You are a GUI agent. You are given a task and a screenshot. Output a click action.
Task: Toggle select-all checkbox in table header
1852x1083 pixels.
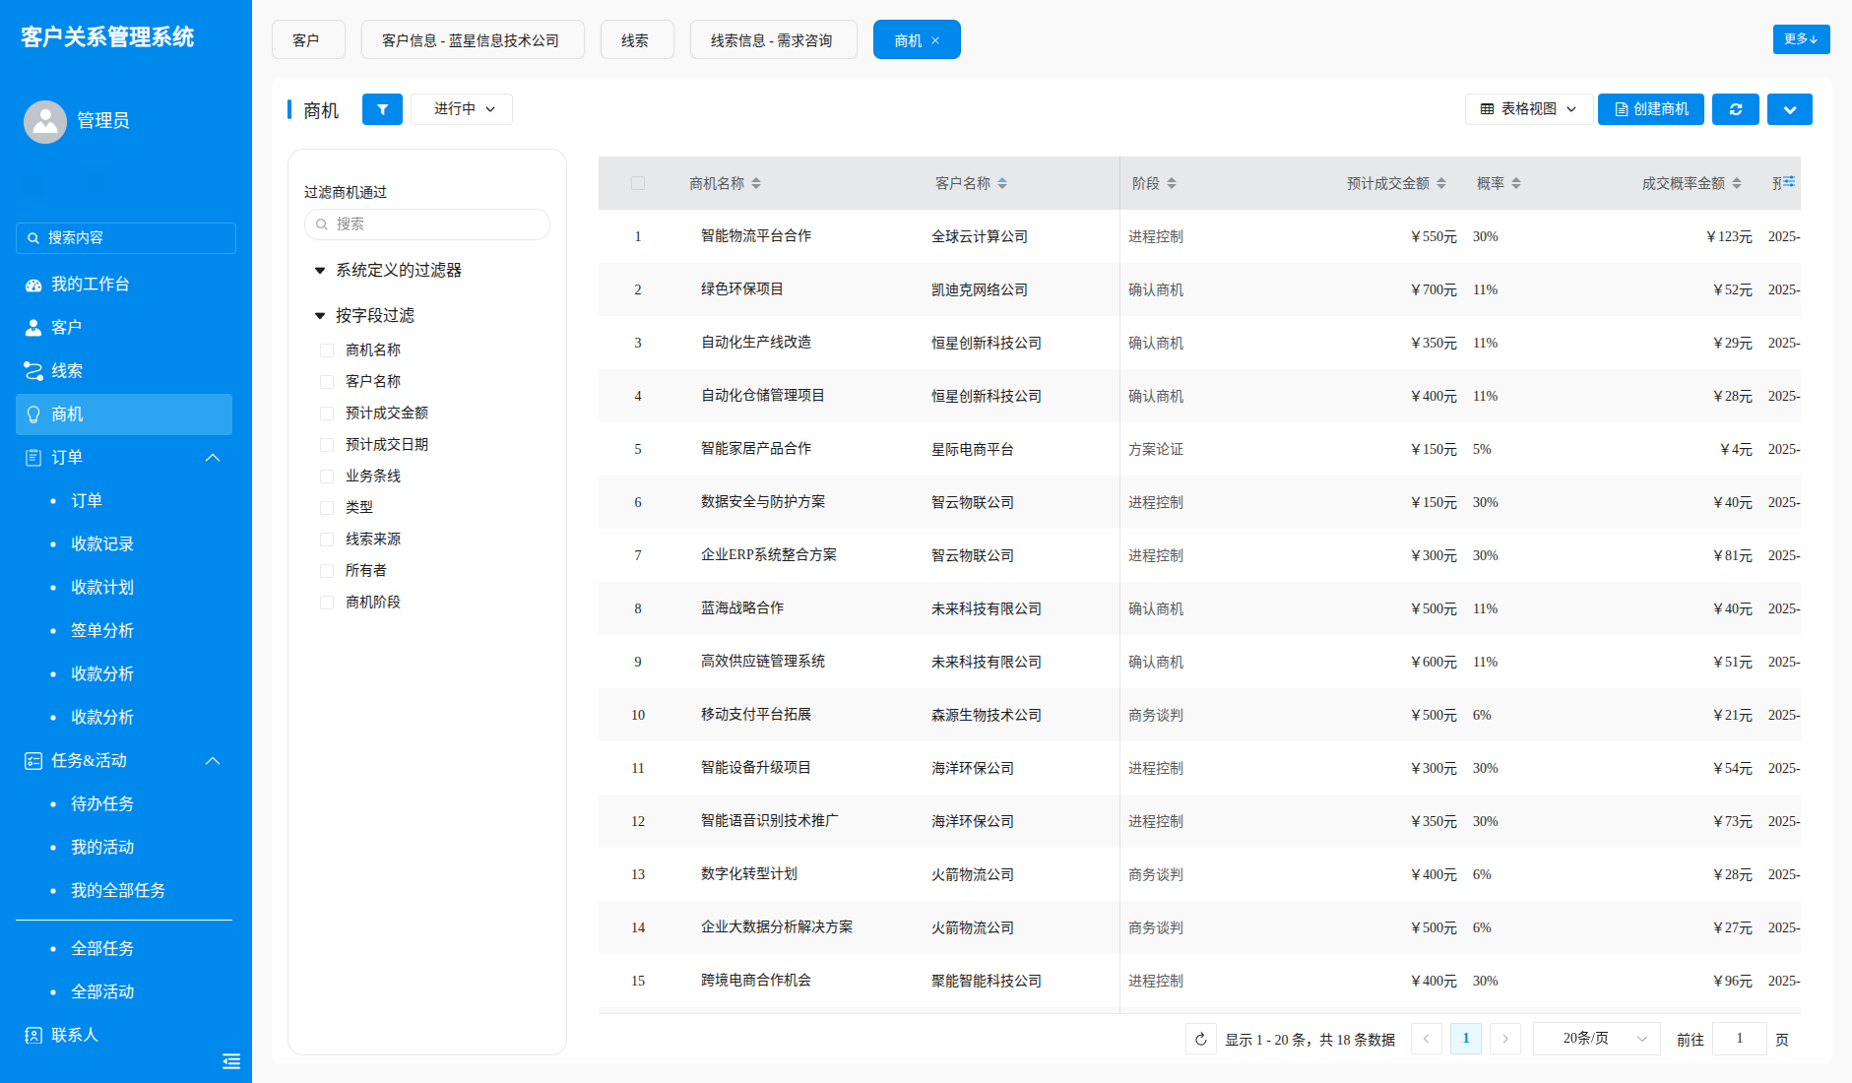tap(638, 183)
